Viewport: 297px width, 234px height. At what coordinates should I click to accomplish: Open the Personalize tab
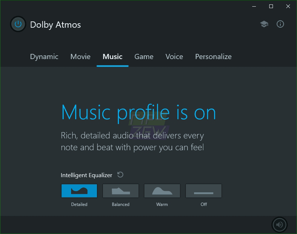213,56
